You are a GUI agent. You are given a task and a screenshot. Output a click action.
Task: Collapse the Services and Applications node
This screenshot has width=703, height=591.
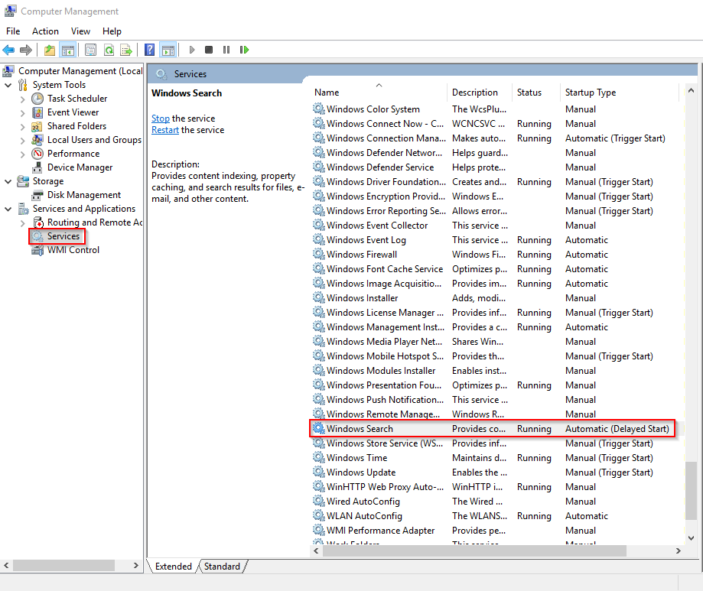[8, 209]
